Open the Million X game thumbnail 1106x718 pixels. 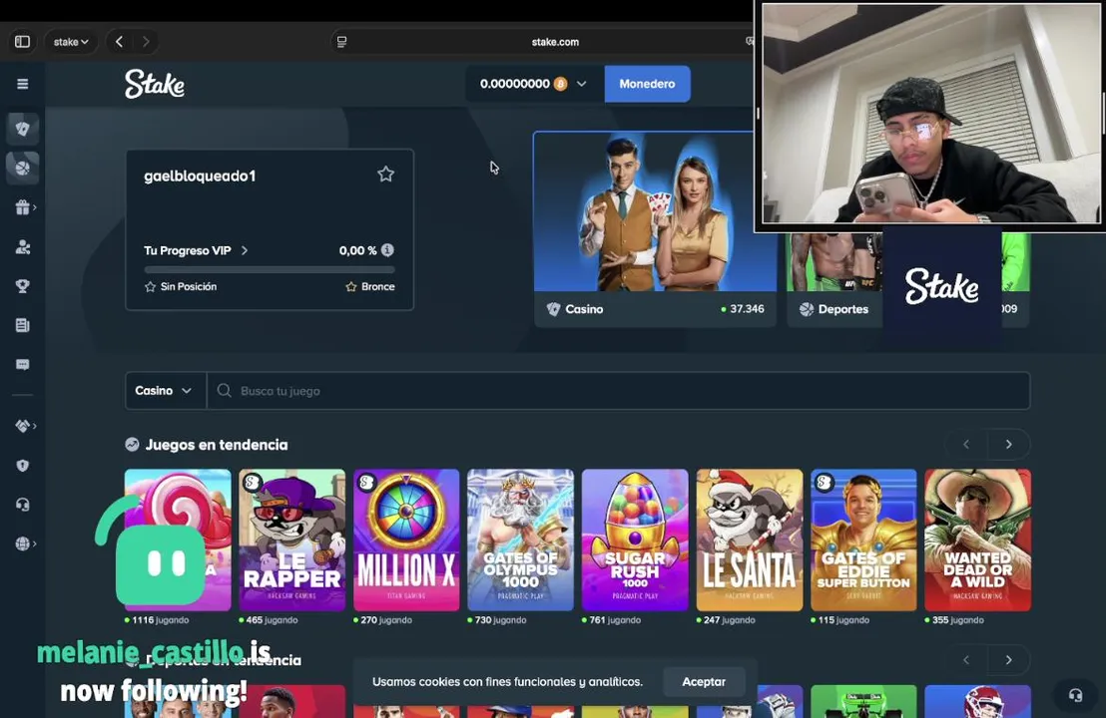pos(406,539)
